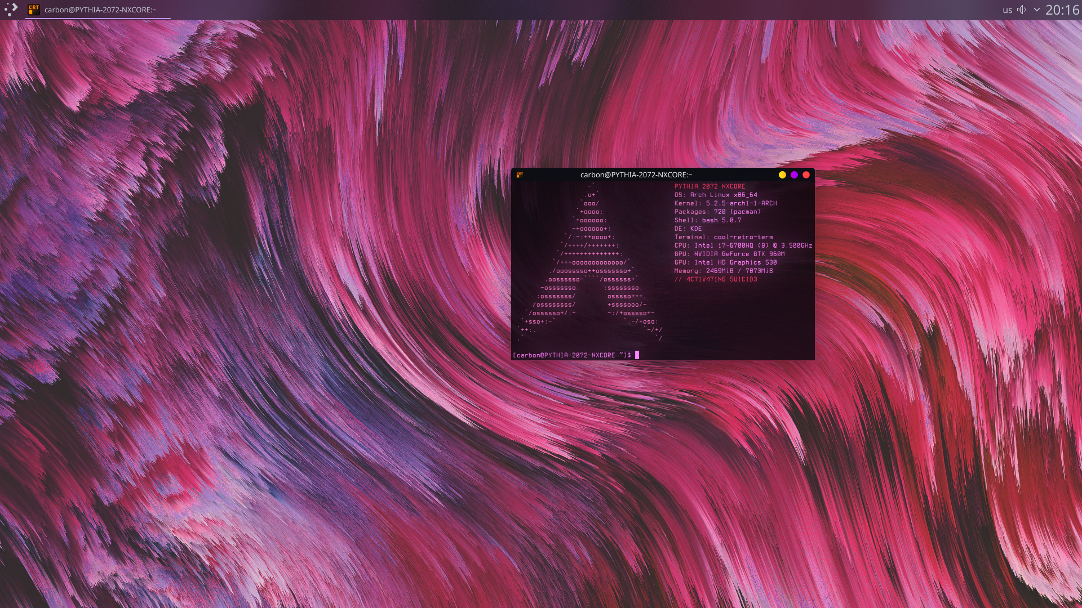Click the PYTHIA 2072 NXCORE header line
The height and width of the screenshot is (608, 1082).
point(709,186)
